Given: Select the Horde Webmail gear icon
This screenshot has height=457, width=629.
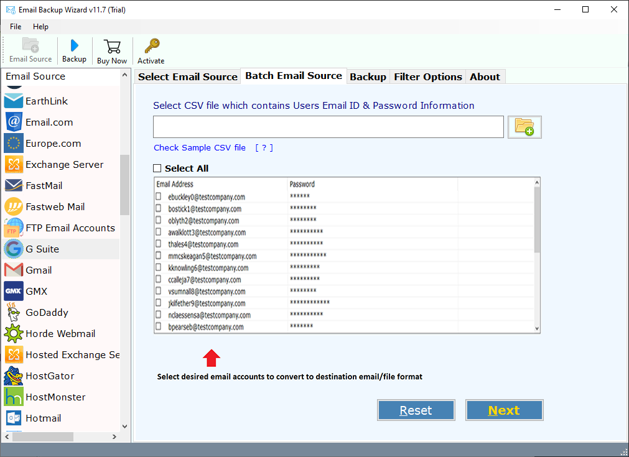Looking at the screenshot, I should point(14,333).
